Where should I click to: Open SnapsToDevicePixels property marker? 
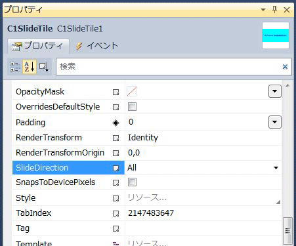tap(116, 183)
